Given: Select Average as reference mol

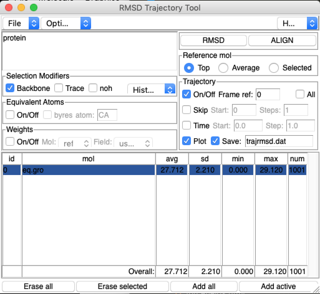Looking at the screenshot, I should pos(223,68).
